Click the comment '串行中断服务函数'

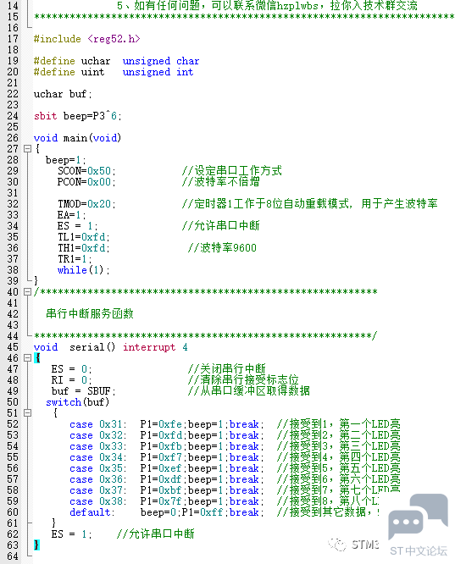90,313
